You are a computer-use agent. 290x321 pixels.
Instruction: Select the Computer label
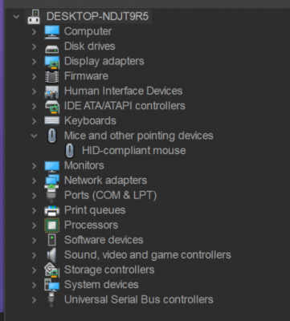(x=88, y=31)
